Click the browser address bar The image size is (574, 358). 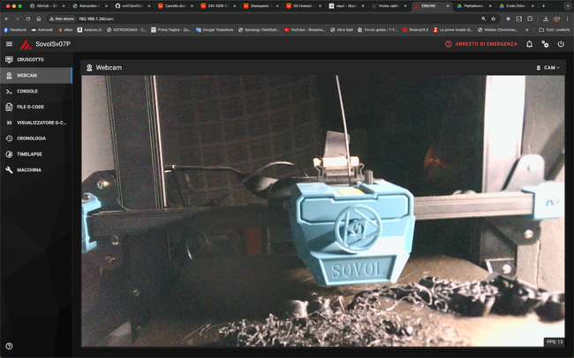[265, 19]
